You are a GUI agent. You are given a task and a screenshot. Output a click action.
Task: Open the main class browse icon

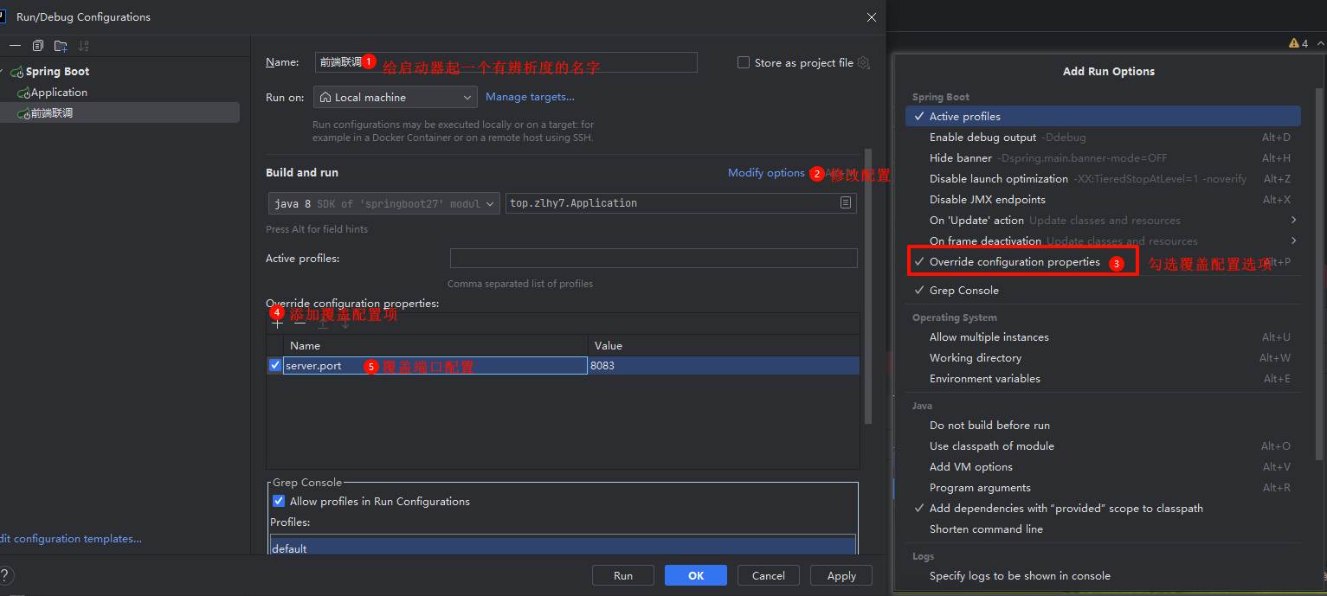(845, 203)
